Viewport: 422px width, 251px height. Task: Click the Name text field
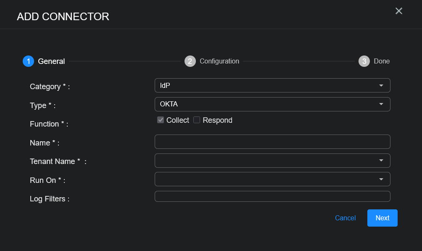click(x=272, y=142)
